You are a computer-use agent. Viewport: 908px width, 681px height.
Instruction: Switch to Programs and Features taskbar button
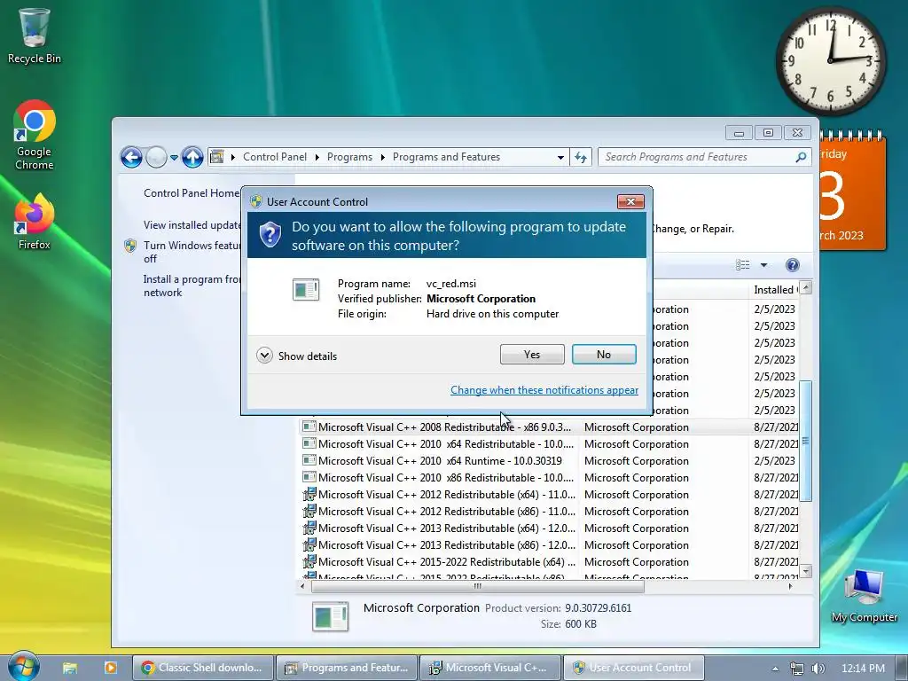click(x=347, y=668)
